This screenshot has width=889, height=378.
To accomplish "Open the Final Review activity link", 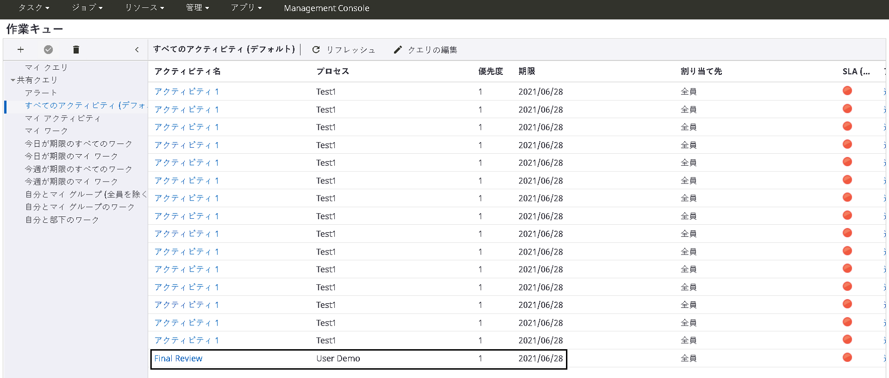I will point(178,358).
